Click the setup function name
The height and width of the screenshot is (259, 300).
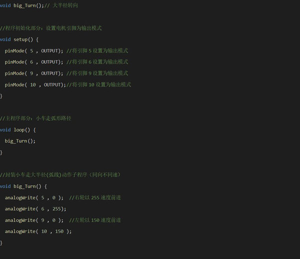point(22,39)
